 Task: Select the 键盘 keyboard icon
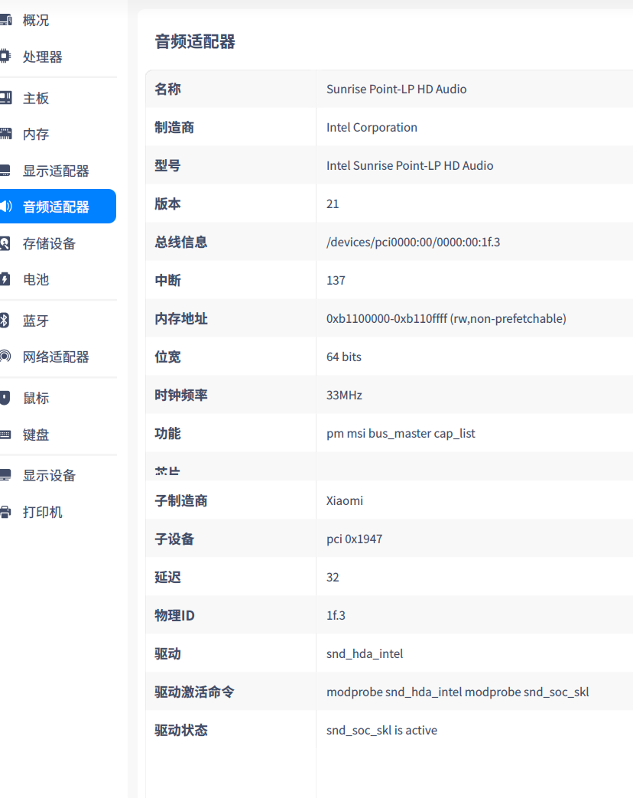[x=5, y=435]
